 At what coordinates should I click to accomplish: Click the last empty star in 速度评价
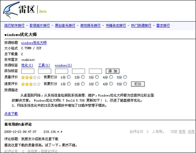[x=39, y=84]
